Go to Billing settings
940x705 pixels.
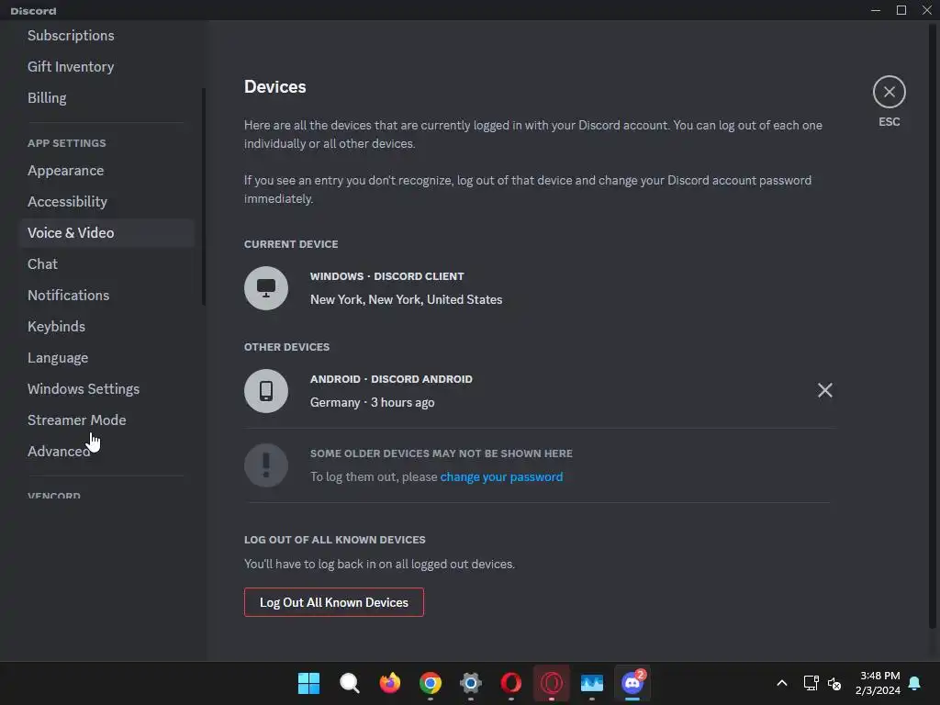47,97
